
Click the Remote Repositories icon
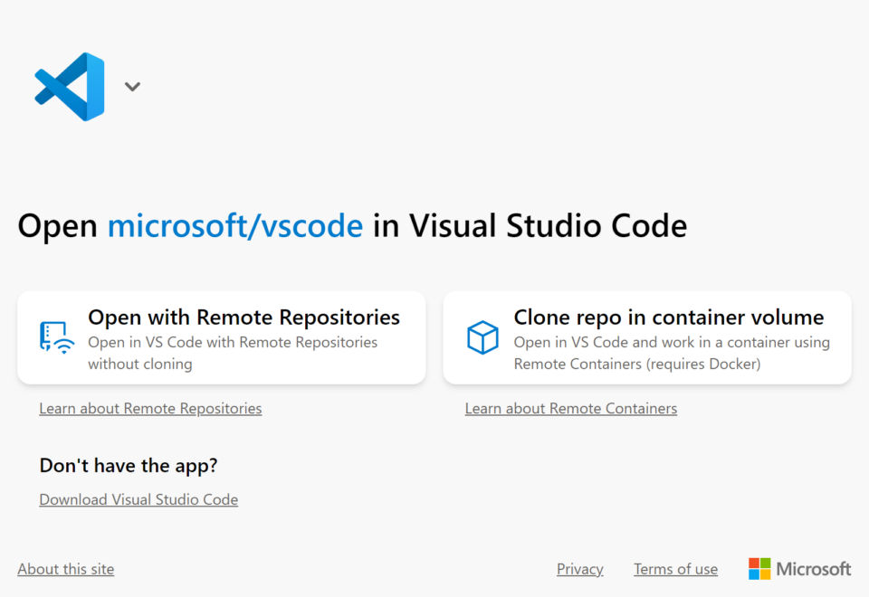[56, 337]
